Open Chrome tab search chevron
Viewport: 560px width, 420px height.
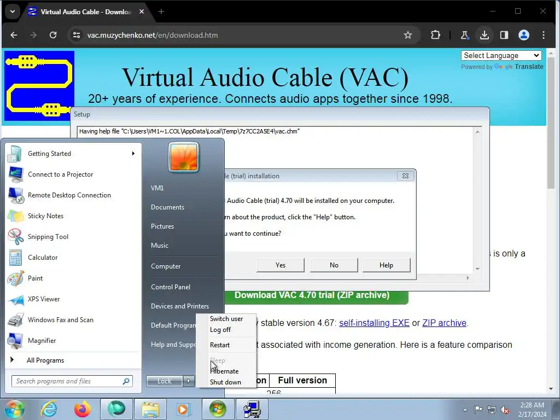[13, 11]
